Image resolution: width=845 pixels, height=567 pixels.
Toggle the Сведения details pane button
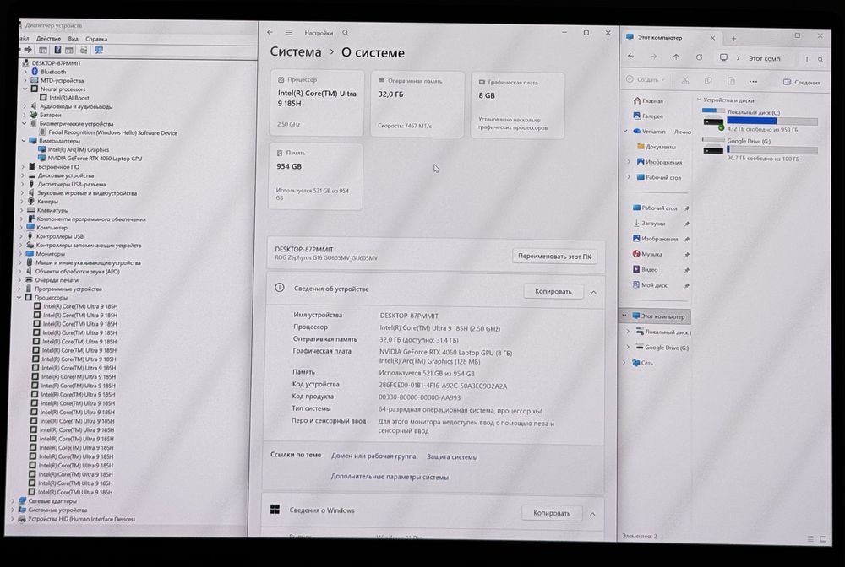click(801, 82)
